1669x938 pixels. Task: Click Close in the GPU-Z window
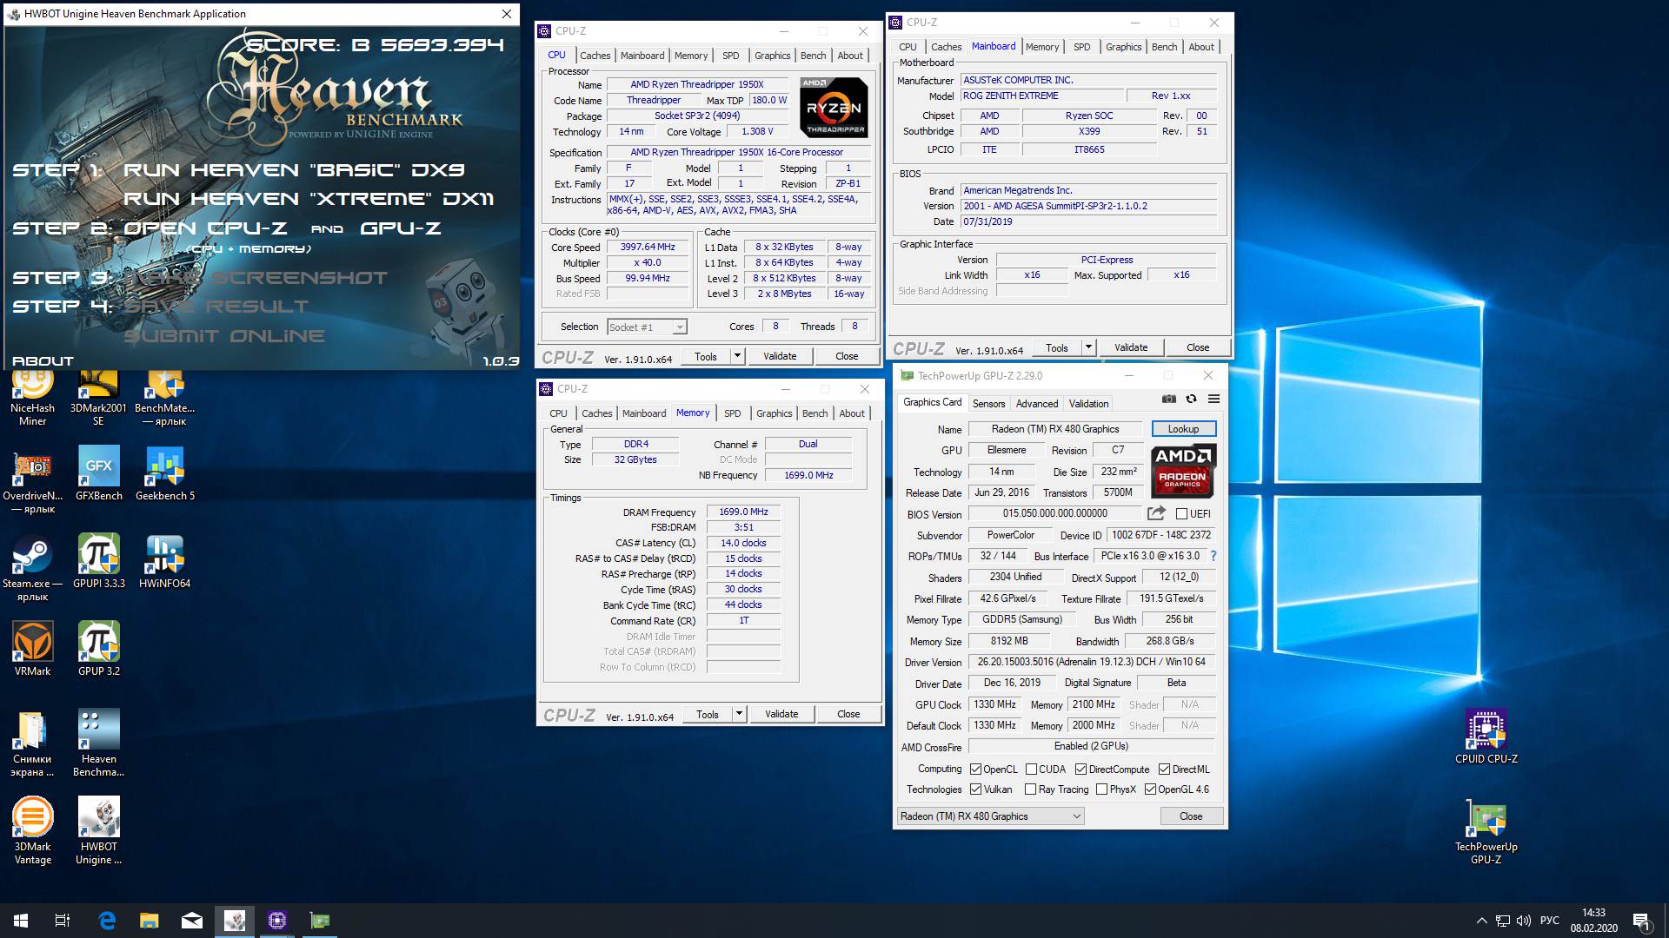pyautogui.click(x=1191, y=816)
